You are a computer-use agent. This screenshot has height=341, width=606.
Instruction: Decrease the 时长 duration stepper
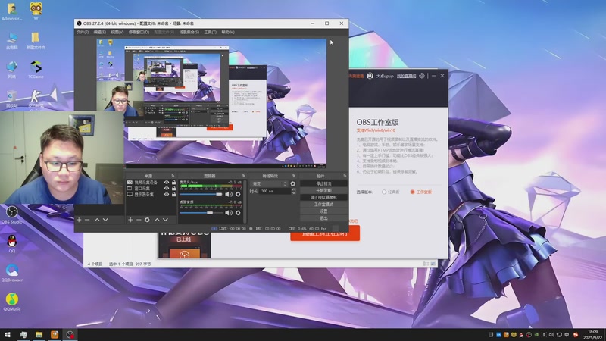click(294, 192)
